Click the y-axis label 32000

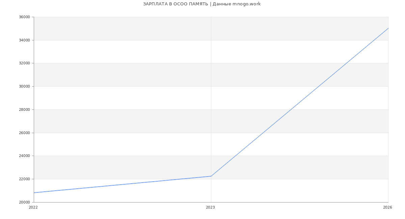25,63
